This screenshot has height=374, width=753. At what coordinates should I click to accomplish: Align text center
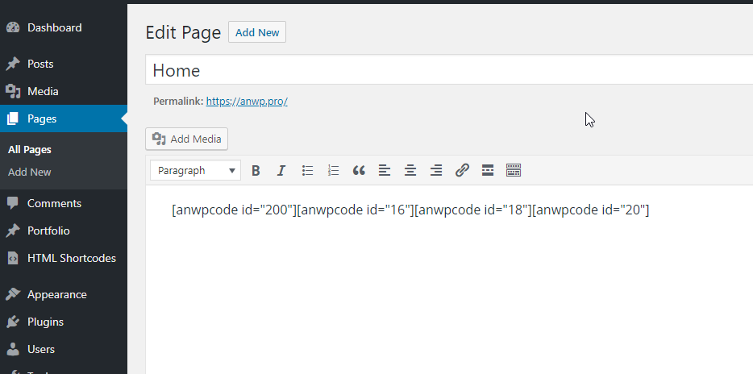coord(410,170)
